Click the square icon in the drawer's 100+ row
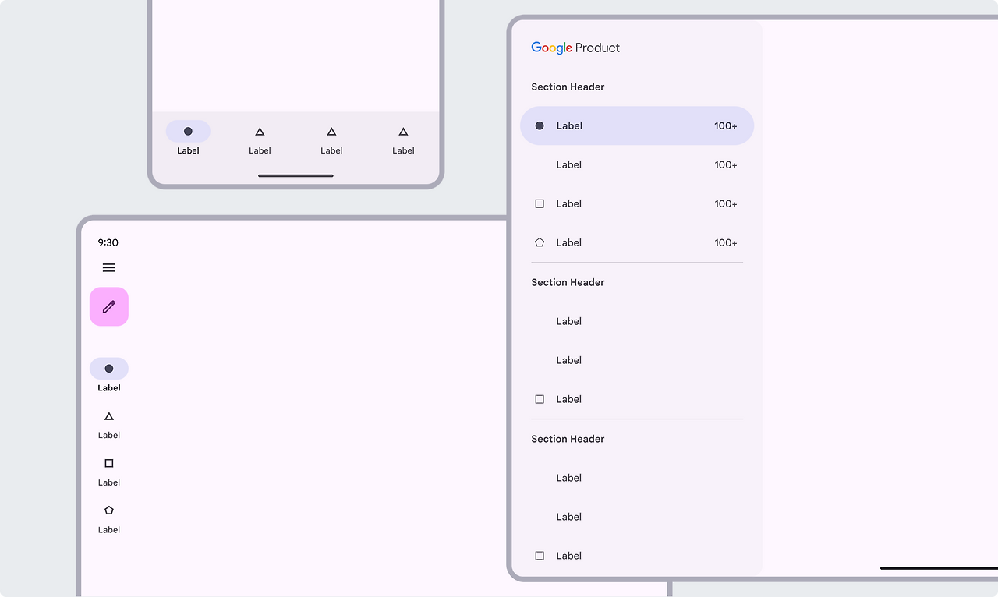 (540, 203)
